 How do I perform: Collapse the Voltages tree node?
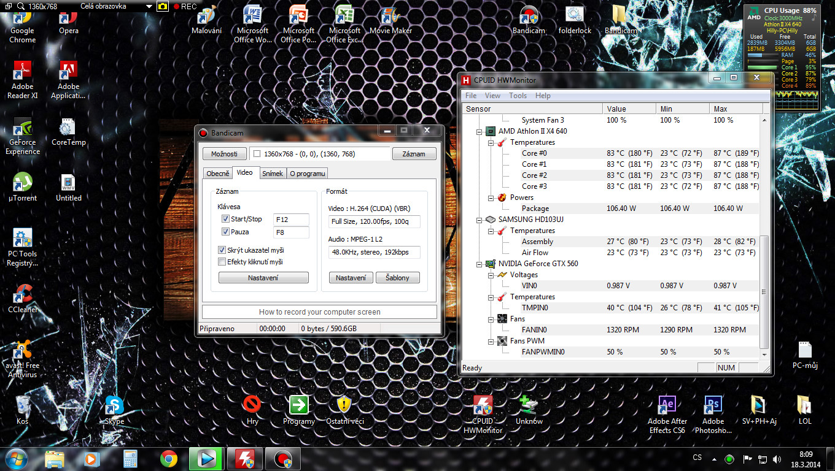click(491, 275)
